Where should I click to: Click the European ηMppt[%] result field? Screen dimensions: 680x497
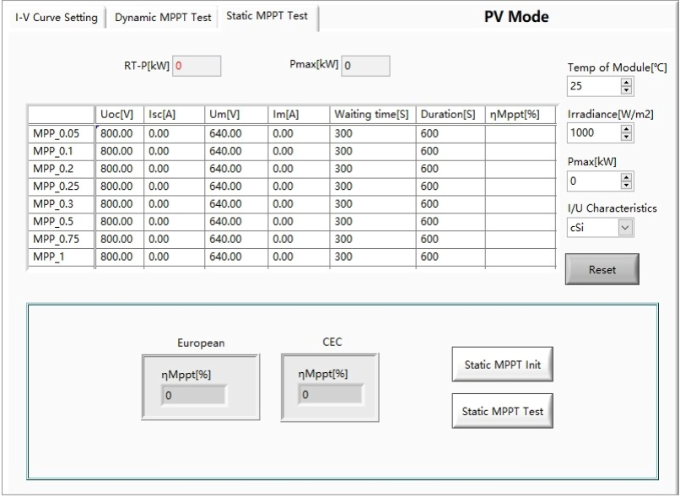click(x=194, y=394)
